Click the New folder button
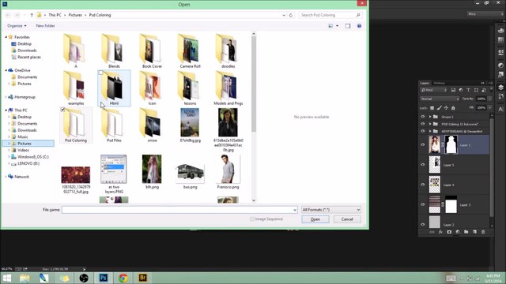506x284 pixels. click(x=45, y=26)
